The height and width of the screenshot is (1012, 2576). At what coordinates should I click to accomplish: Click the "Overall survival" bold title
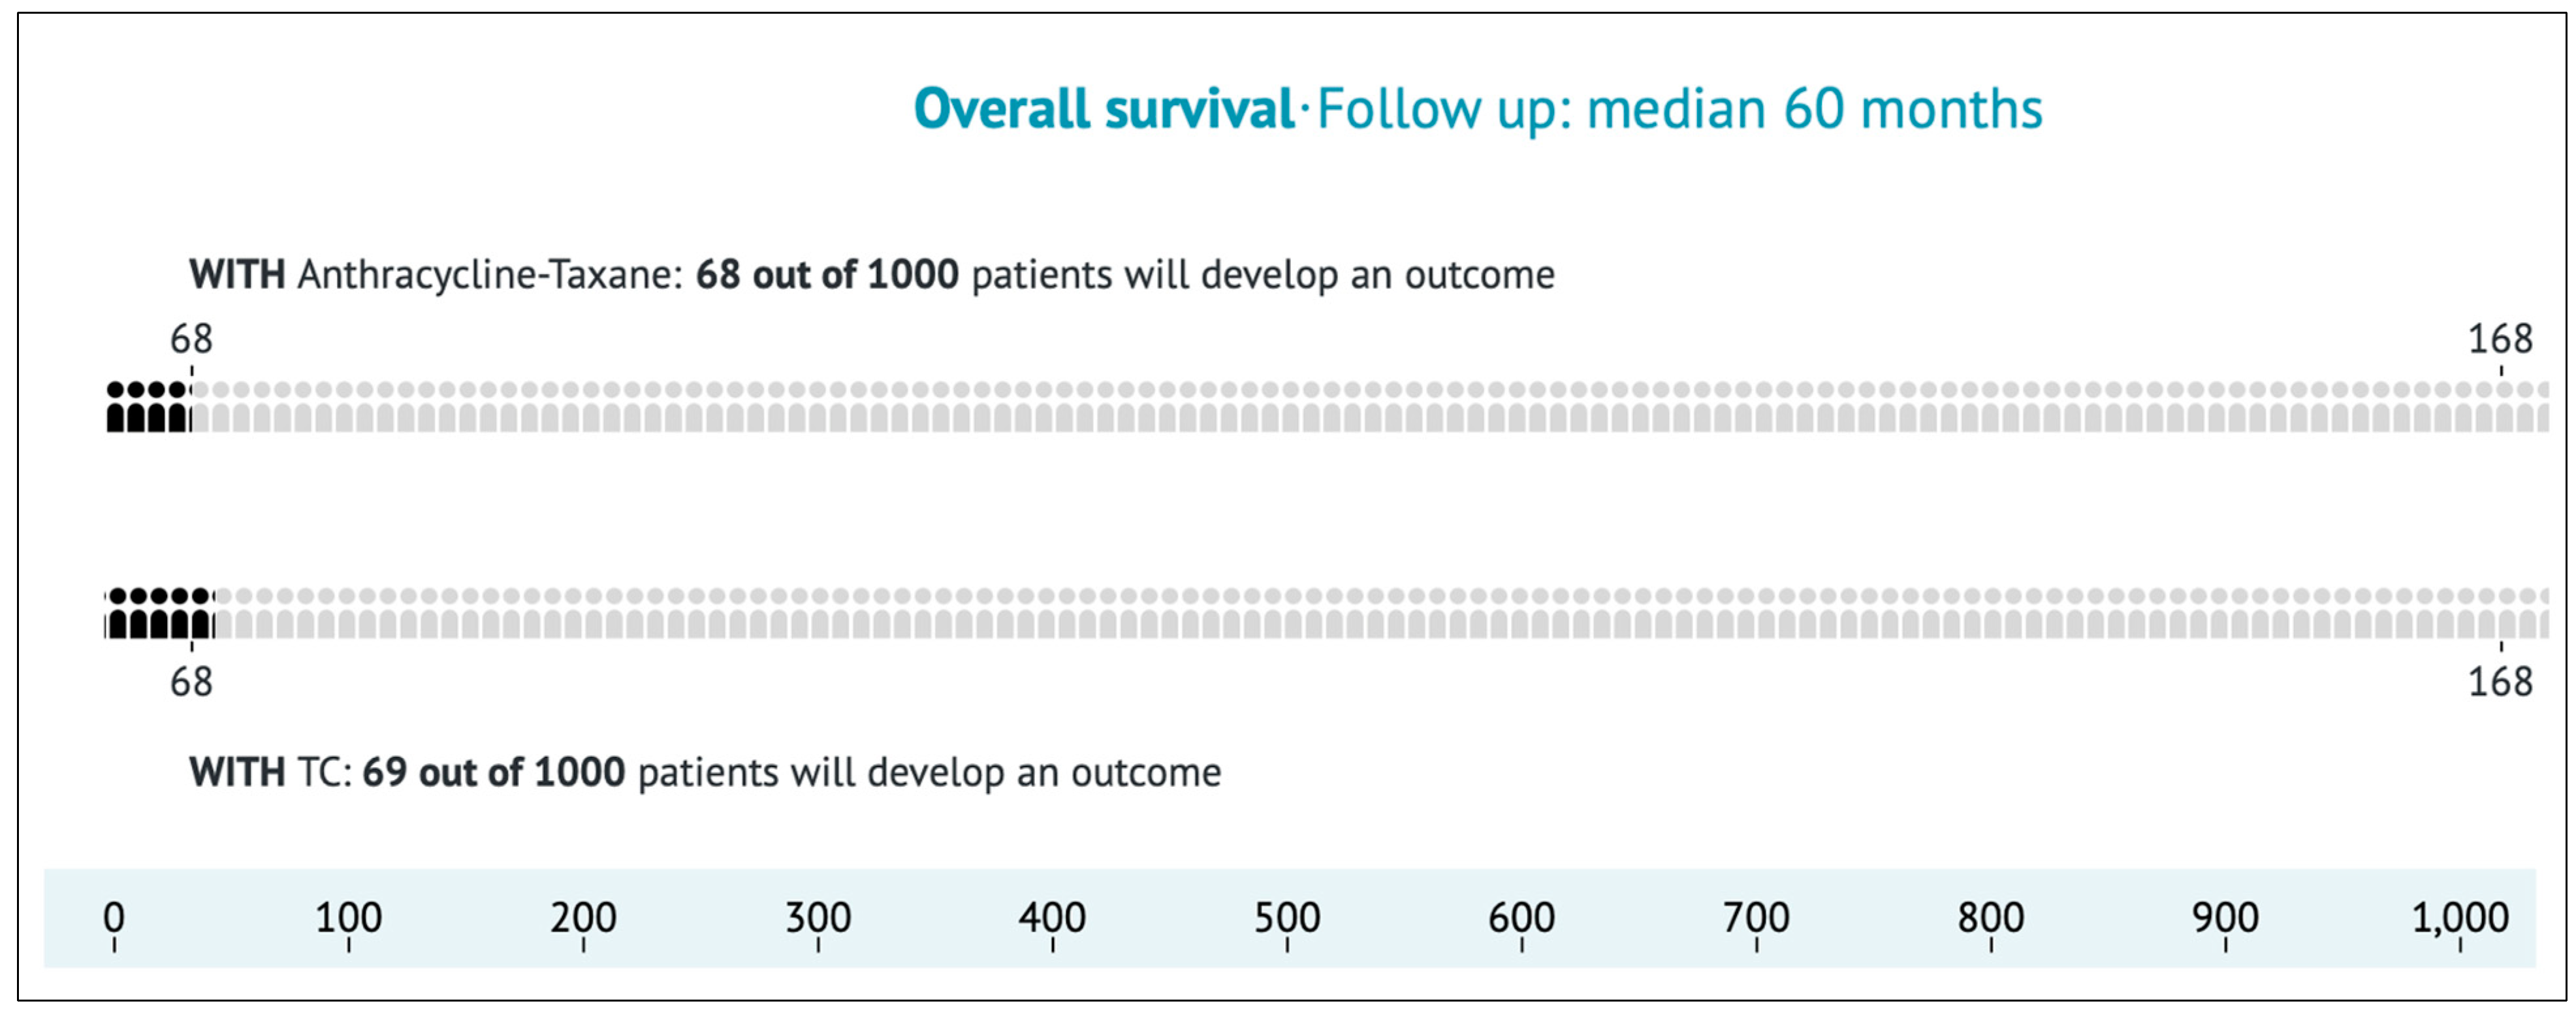click(x=1103, y=109)
